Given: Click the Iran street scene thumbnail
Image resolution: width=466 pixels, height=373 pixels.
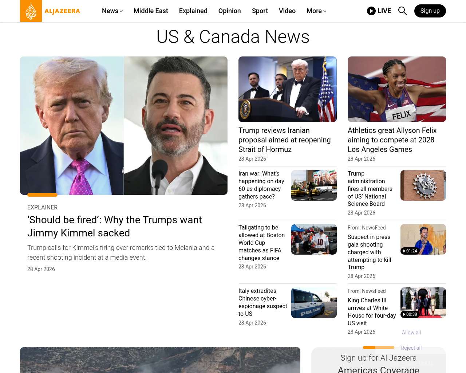Looking at the screenshot, I should point(314,185).
